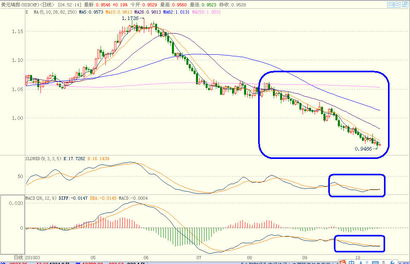Viewport: 410px width, 264px height.
Task: Click the 1.1726 peak price label
Action: pos(130,18)
